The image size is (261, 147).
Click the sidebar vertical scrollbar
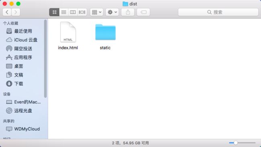[45, 59]
